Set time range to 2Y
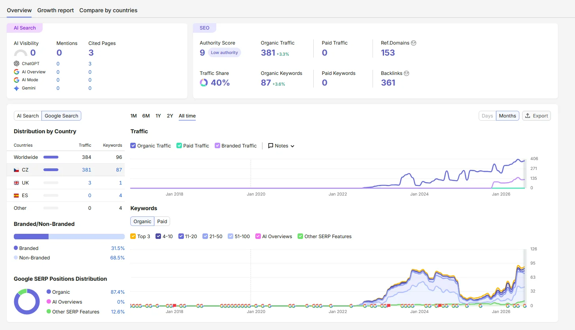The width and height of the screenshot is (575, 330). click(170, 116)
